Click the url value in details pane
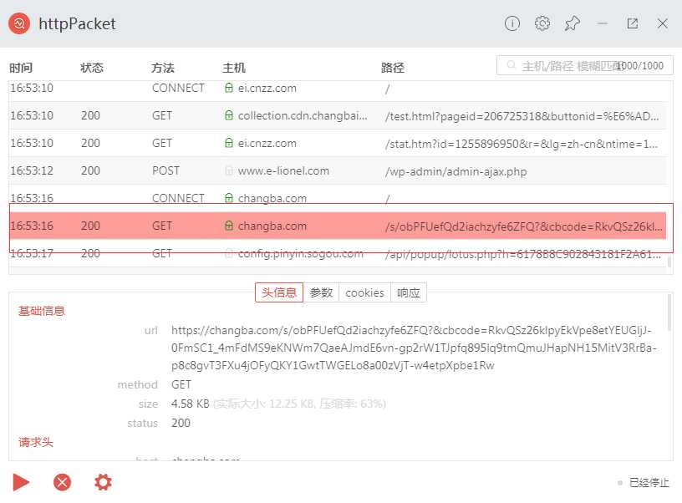This screenshot has height=503, width=682. (414, 348)
